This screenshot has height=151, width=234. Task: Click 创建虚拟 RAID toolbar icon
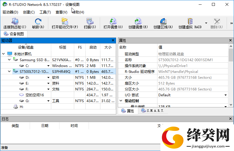tap(190, 21)
